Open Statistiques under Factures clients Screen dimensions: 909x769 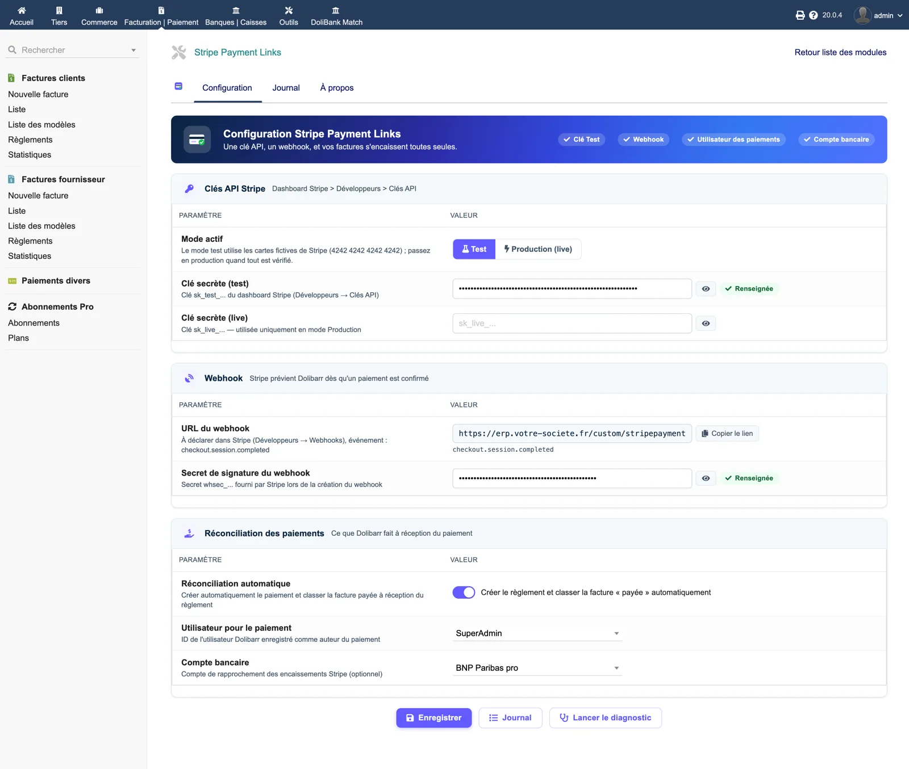30,155
